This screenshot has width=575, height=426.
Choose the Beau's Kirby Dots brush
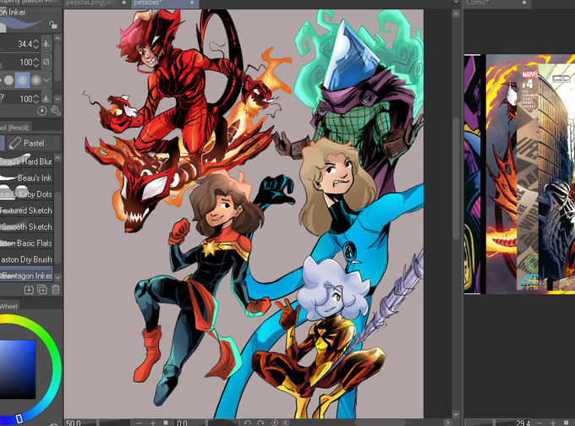click(x=26, y=194)
